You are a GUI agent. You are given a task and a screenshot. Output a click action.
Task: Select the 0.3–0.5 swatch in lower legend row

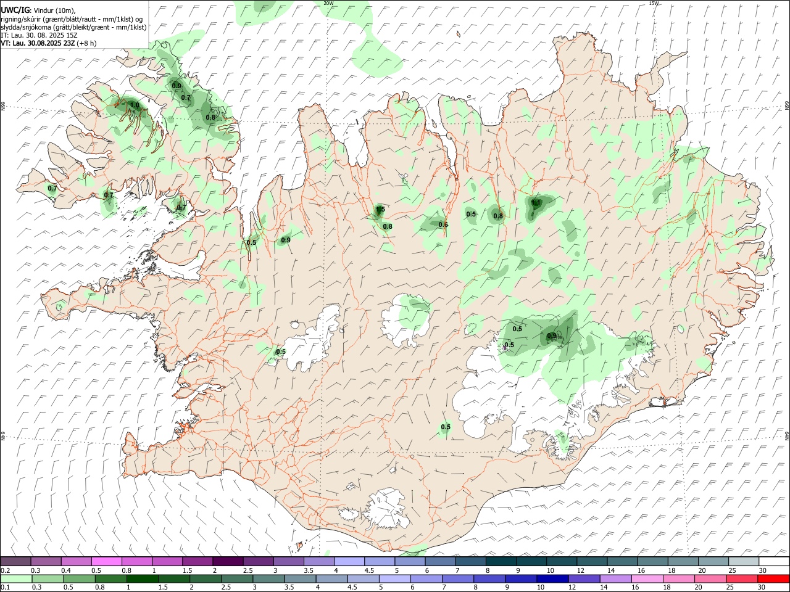[x=48, y=579]
